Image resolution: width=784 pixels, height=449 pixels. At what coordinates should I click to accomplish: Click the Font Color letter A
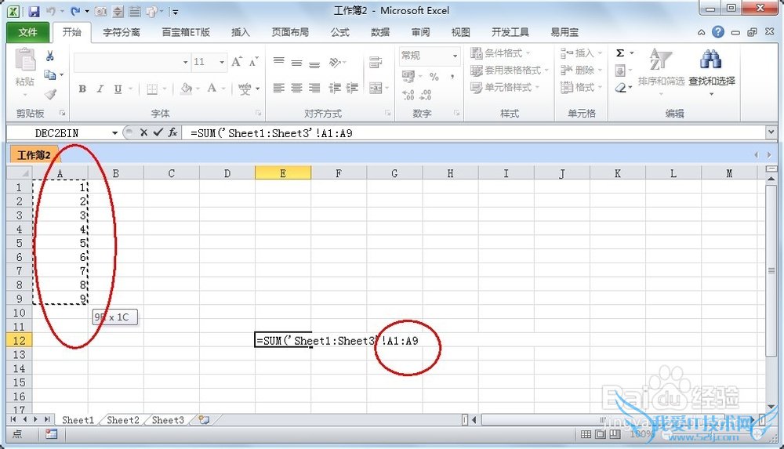pos(212,89)
